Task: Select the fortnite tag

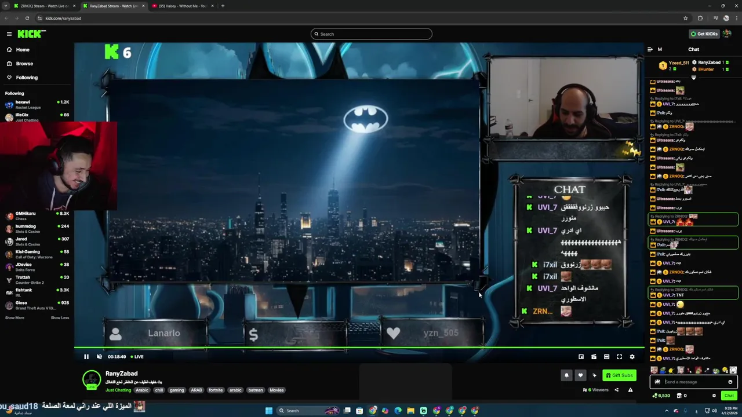Action: [216, 390]
